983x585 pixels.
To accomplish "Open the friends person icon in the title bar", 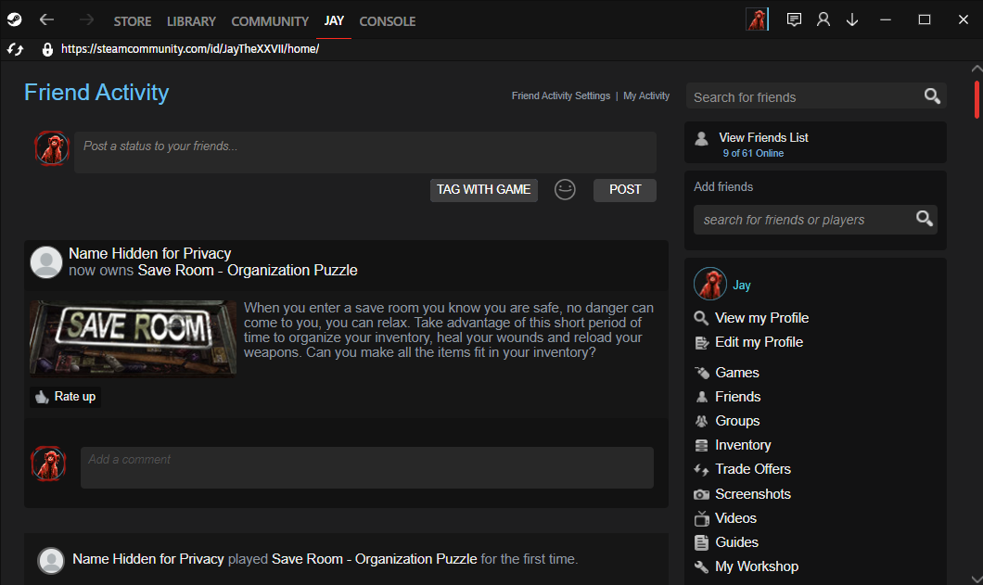I will click(x=823, y=20).
